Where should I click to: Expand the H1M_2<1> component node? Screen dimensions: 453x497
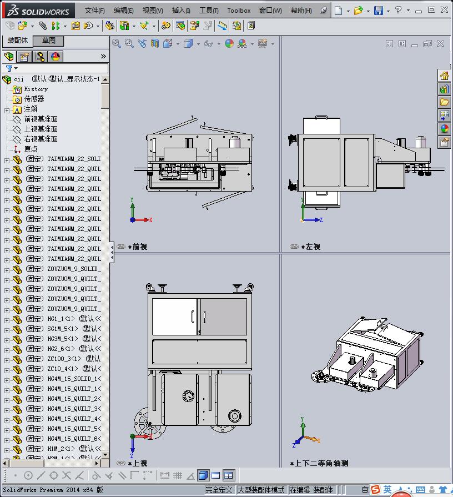[7, 450]
